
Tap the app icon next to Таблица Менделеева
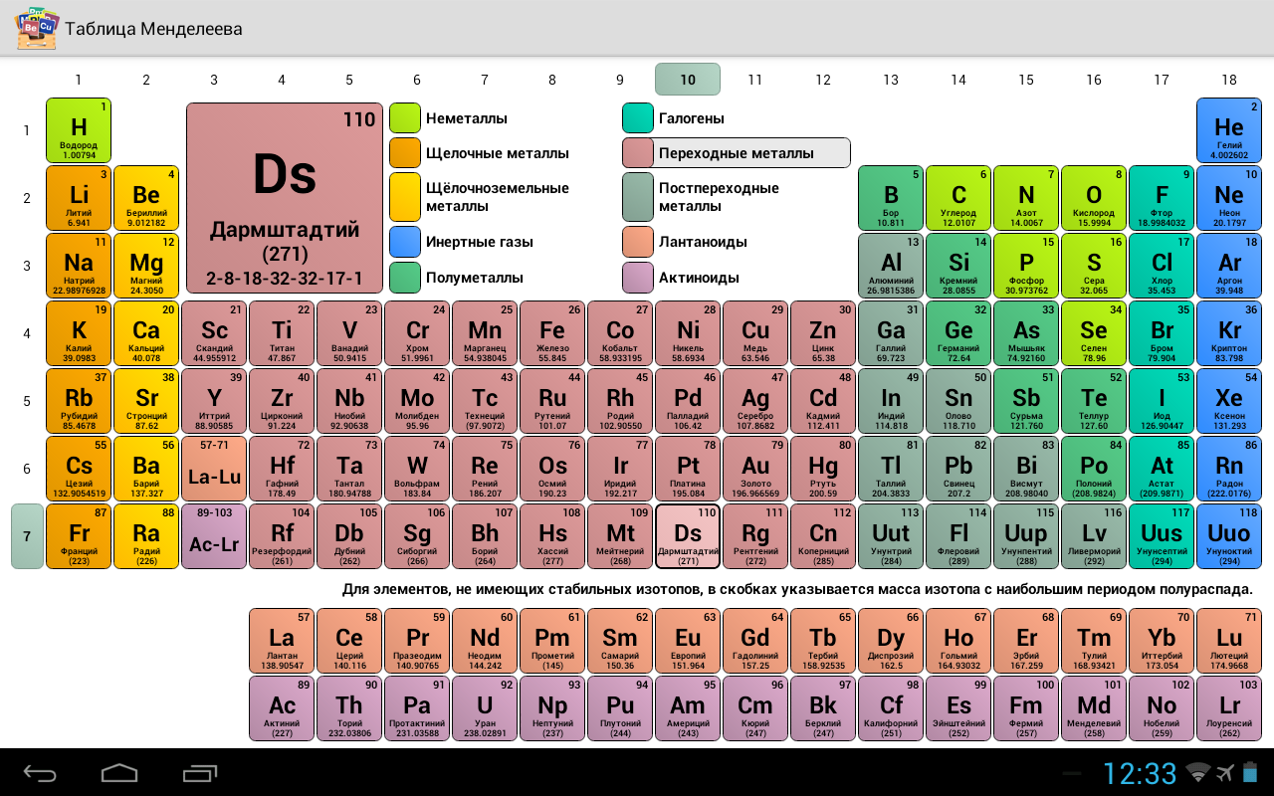pyautogui.click(x=37, y=28)
